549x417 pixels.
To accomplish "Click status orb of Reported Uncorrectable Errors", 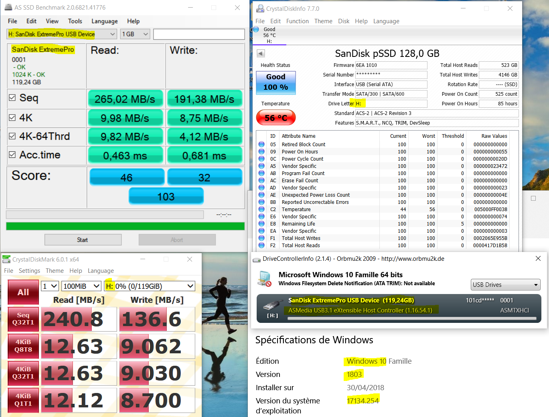I will (x=261, y=202).
